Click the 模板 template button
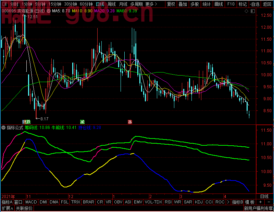The image size is (274, 212). click(250, 202)
